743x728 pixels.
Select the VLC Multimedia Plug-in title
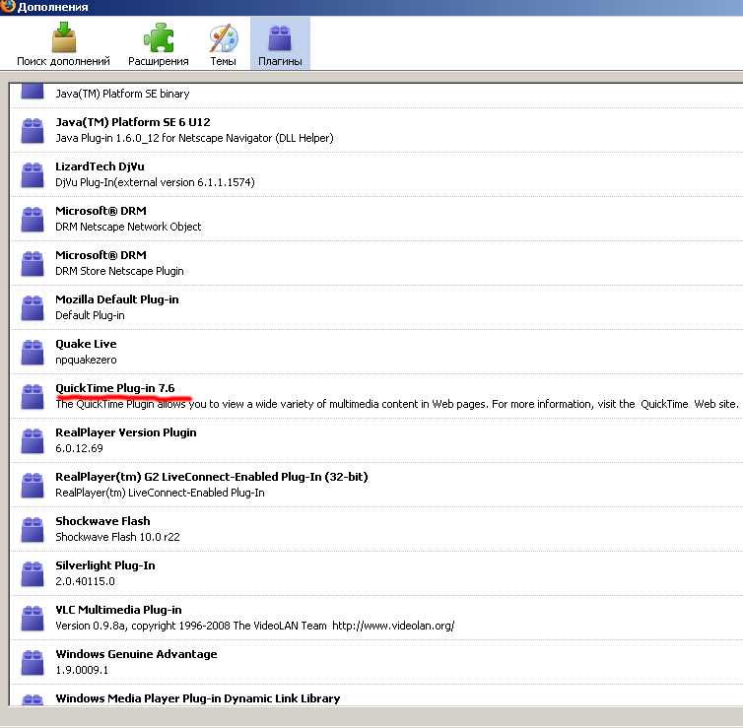click(118, 610)
